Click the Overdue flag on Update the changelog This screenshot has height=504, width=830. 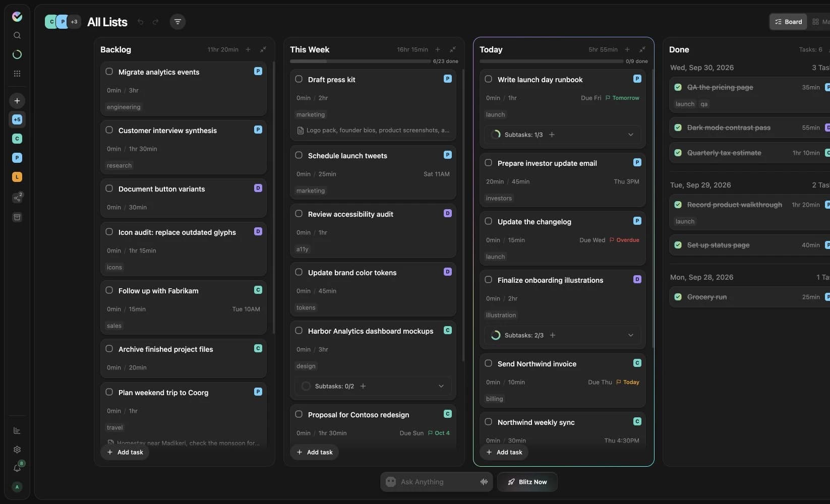(x=624, y=240)
